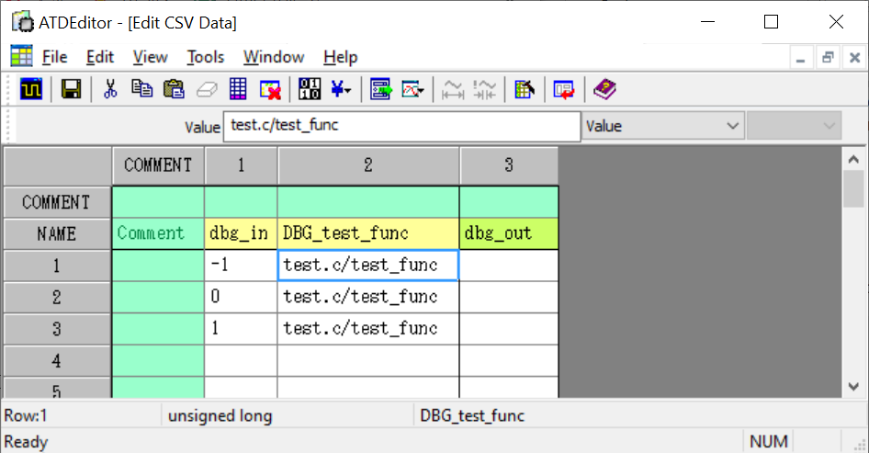This screenshot has width=869, height=453.
Task: Save with the floppy disk icon
Action: point(71,89)
